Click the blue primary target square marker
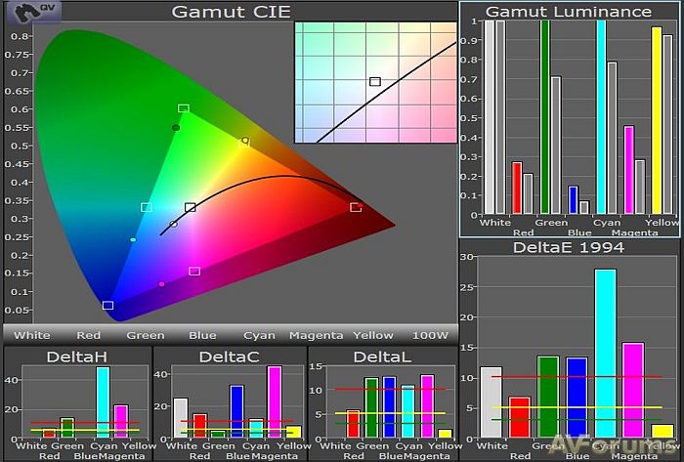 107,306
